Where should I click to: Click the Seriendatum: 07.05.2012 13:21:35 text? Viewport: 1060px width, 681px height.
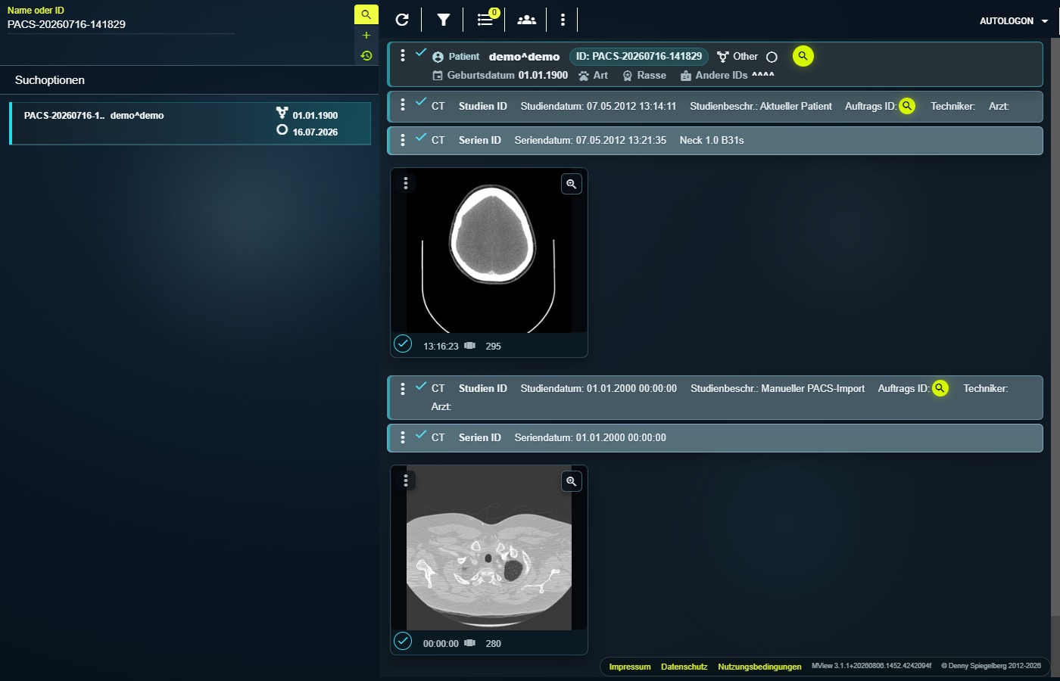591,140
